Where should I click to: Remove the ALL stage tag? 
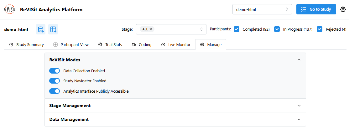(151, 29)
